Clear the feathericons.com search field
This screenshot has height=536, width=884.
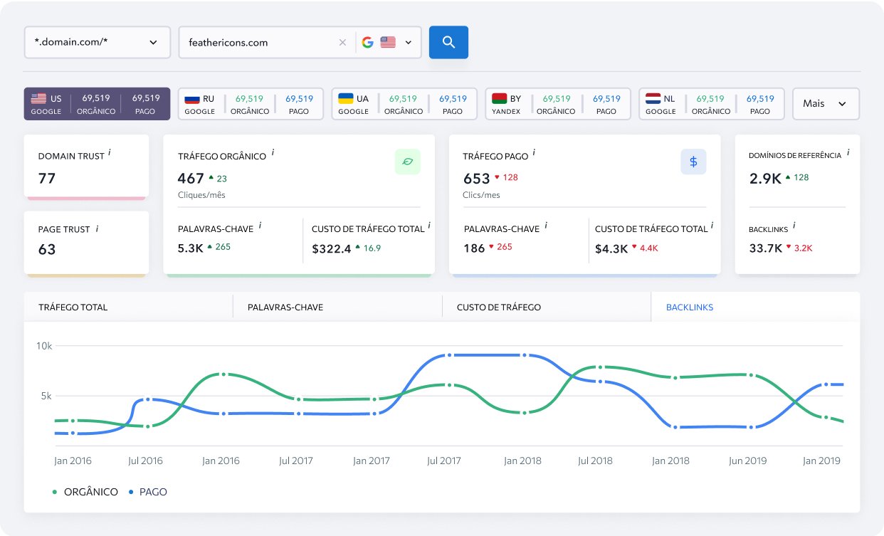(x=342, y=43)
